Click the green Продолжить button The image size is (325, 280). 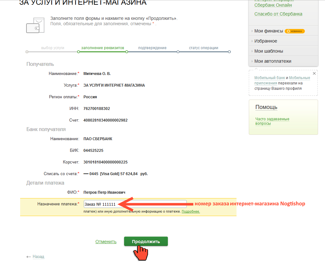pos(146,242)
